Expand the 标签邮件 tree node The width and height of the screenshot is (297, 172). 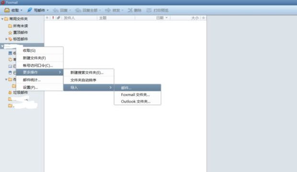(6, 39)
